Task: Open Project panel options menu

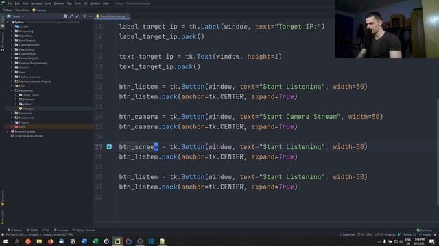Action: (84, 16)
